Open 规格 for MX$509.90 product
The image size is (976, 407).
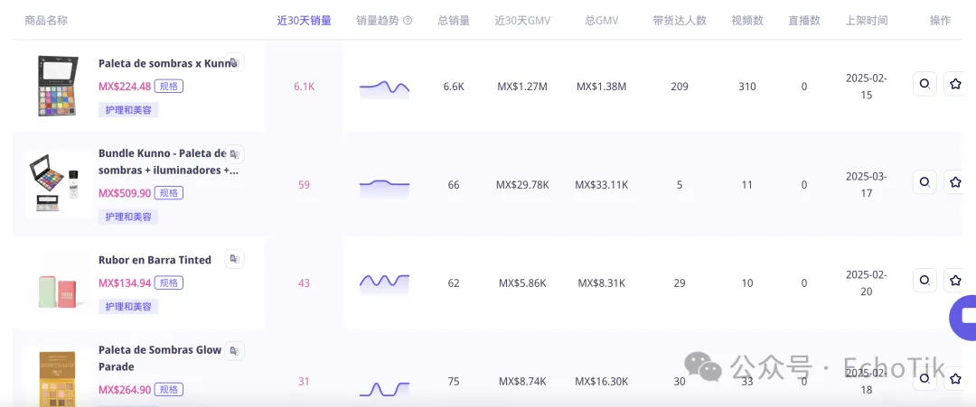pos(169,193)
